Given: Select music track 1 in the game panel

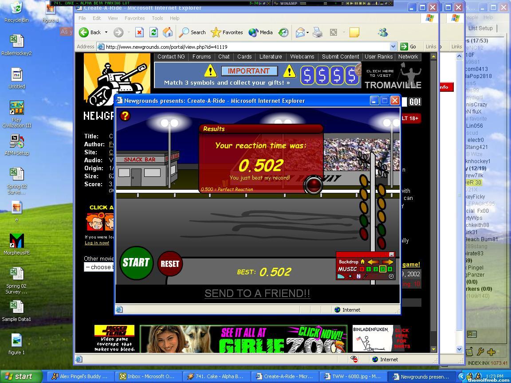Looking at the screenshot, I should (369, 269).
